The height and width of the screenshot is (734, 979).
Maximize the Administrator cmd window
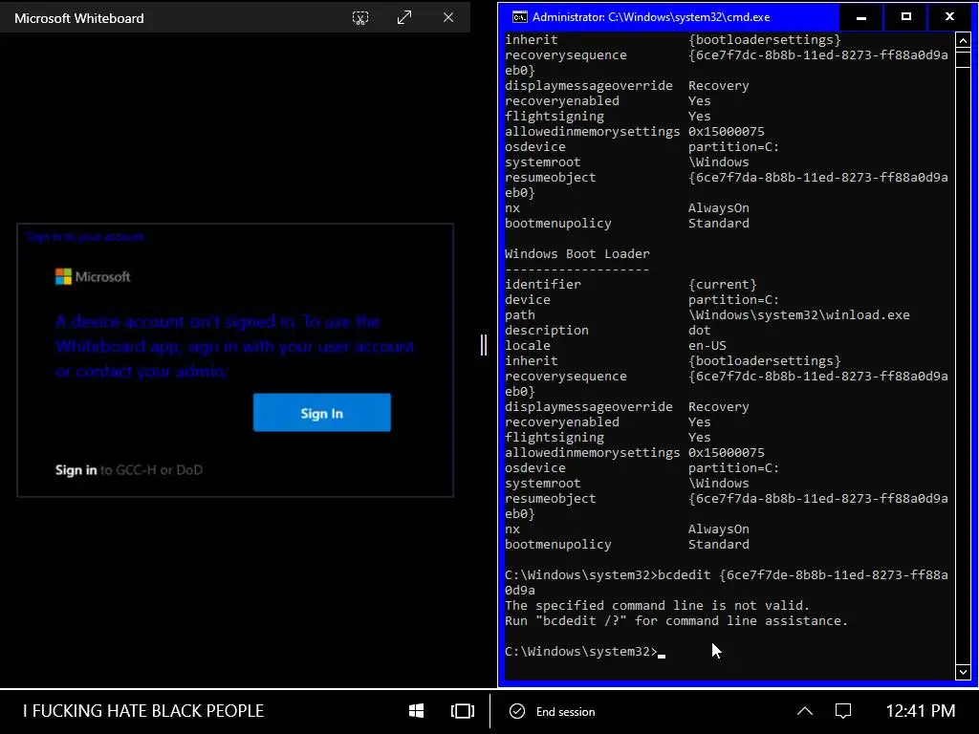(906, 17)
